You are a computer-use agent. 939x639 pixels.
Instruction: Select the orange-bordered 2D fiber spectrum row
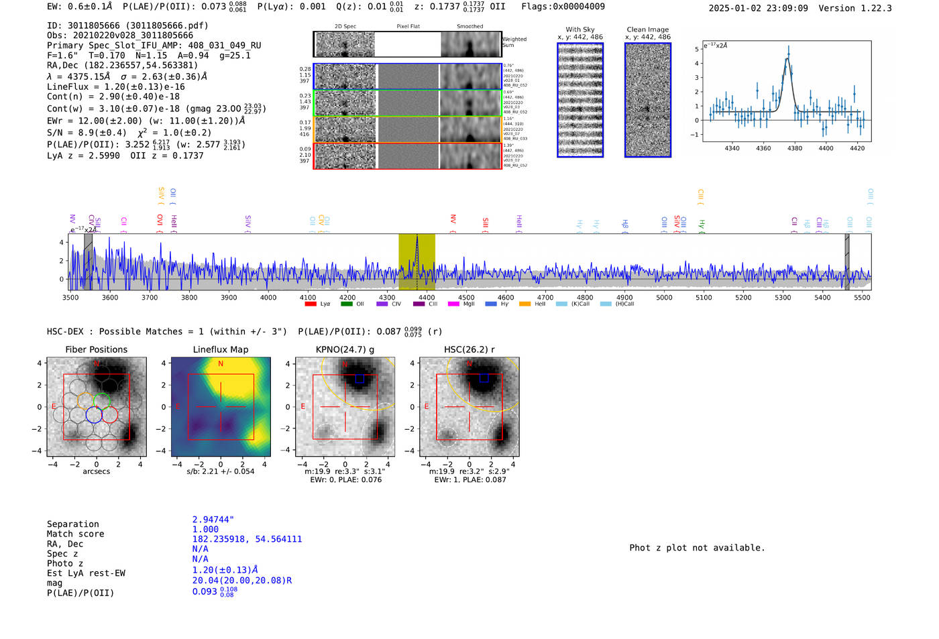click(x=408, y=129)
